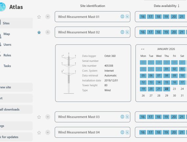Viewport: 187px width, 142px height.
Task: Click the check for updates button
Action: point(16,137)
